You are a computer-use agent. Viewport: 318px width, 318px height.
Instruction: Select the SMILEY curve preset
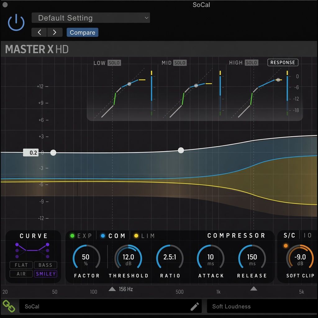click(45, 274)
